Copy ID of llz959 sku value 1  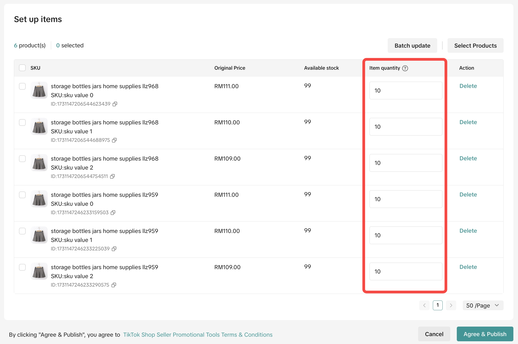click(x=114, y=249)
